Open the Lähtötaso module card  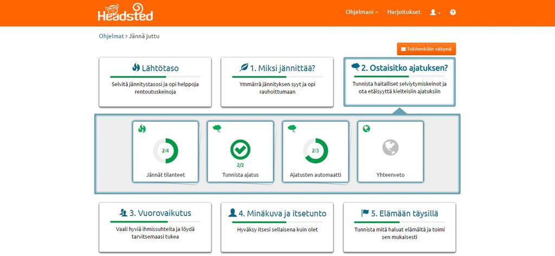click(155, 82)
